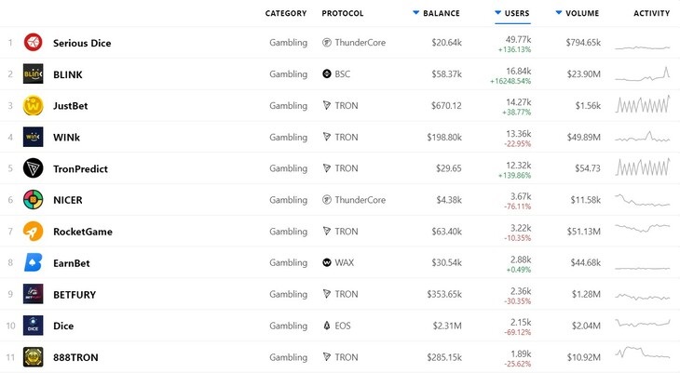This screenshot has width=680, height=373.
Task: View the NICER activity sparkline chart
Action: pyautogui.click(x=642, y=200)
